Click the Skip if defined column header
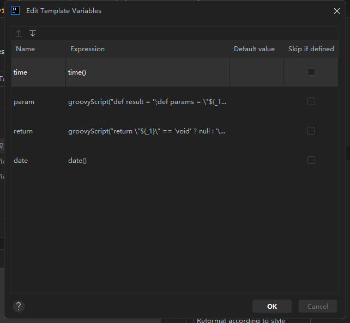 311,49
